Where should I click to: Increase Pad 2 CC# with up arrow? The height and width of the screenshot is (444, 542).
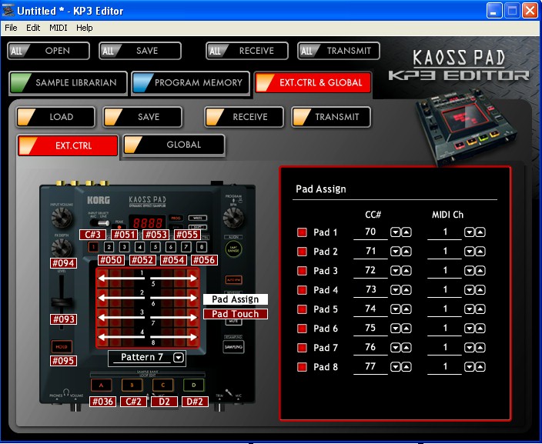pos(406,252)
